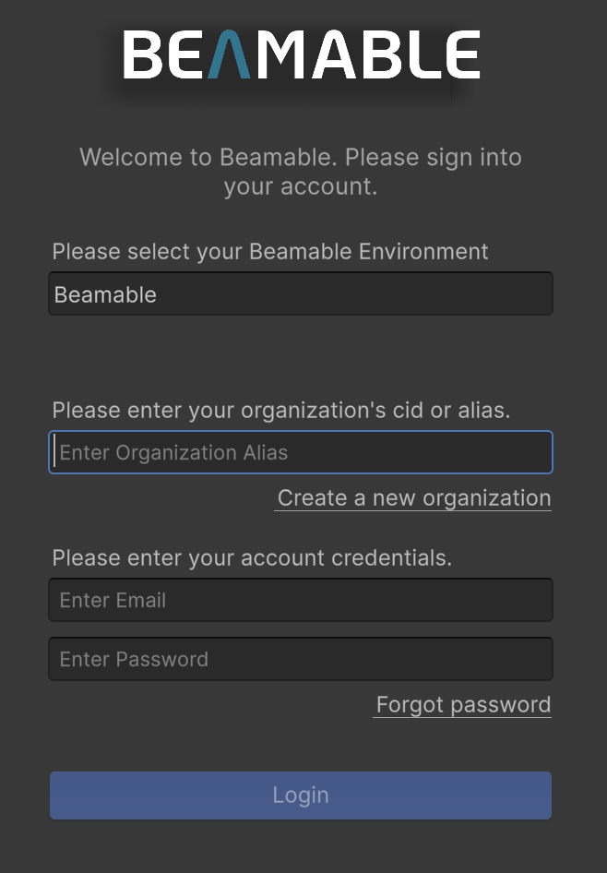The height and width of the screenshot is (873, 607).
Task: Click into the Enter Password field
Action: tap(300, 659)
